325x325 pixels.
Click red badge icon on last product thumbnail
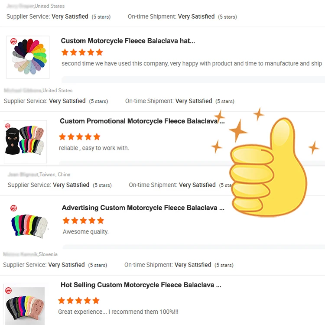tap(8, 291)
